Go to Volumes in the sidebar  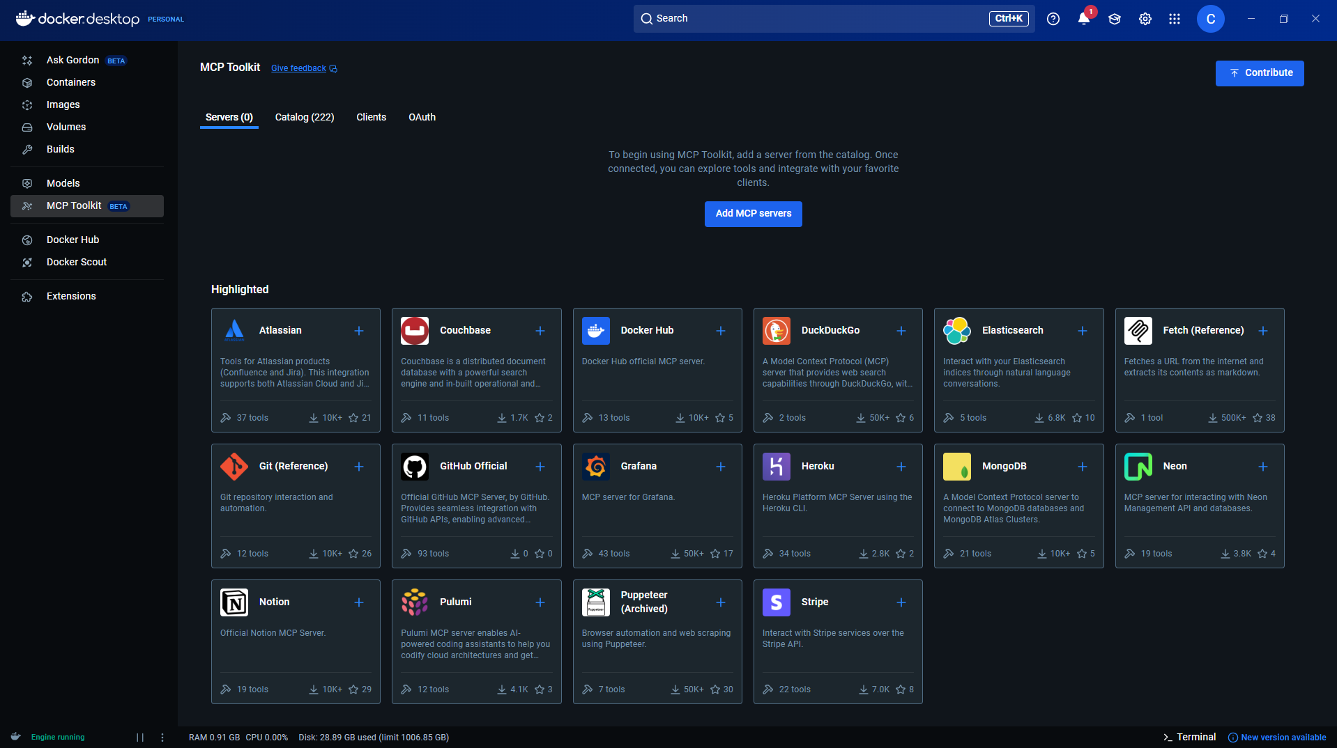[x=87, y=127]
